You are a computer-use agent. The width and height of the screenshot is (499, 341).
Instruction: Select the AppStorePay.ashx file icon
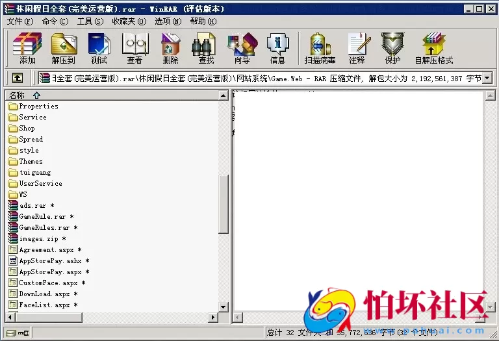point(13,261)
